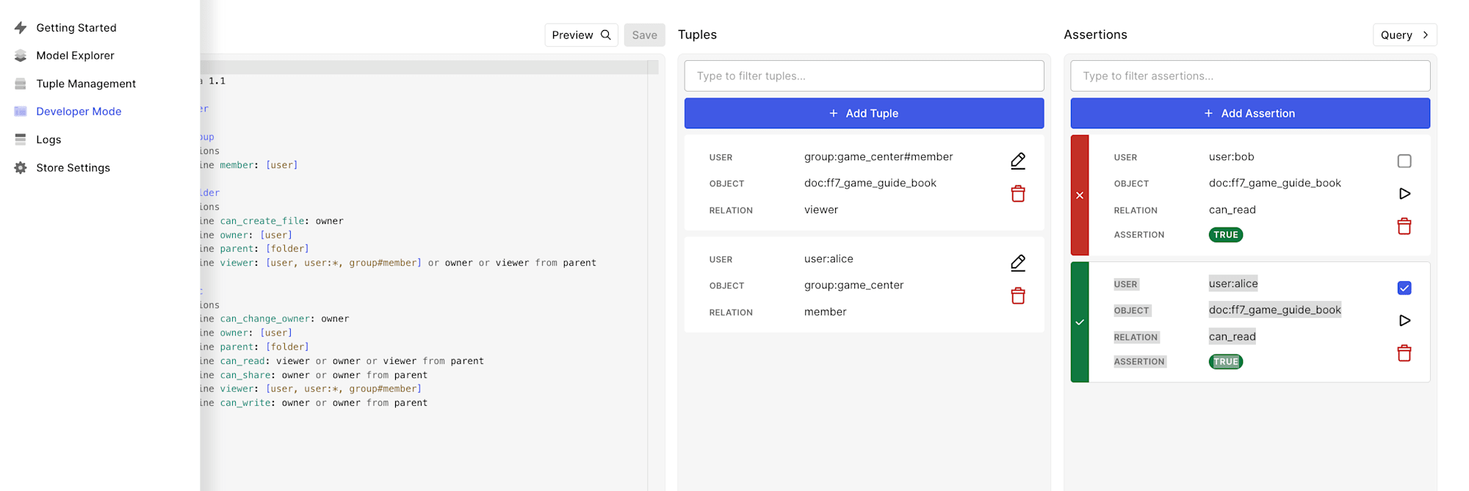
Task: Delete the user:alice group member tuple
Action: coord(1017,296)
